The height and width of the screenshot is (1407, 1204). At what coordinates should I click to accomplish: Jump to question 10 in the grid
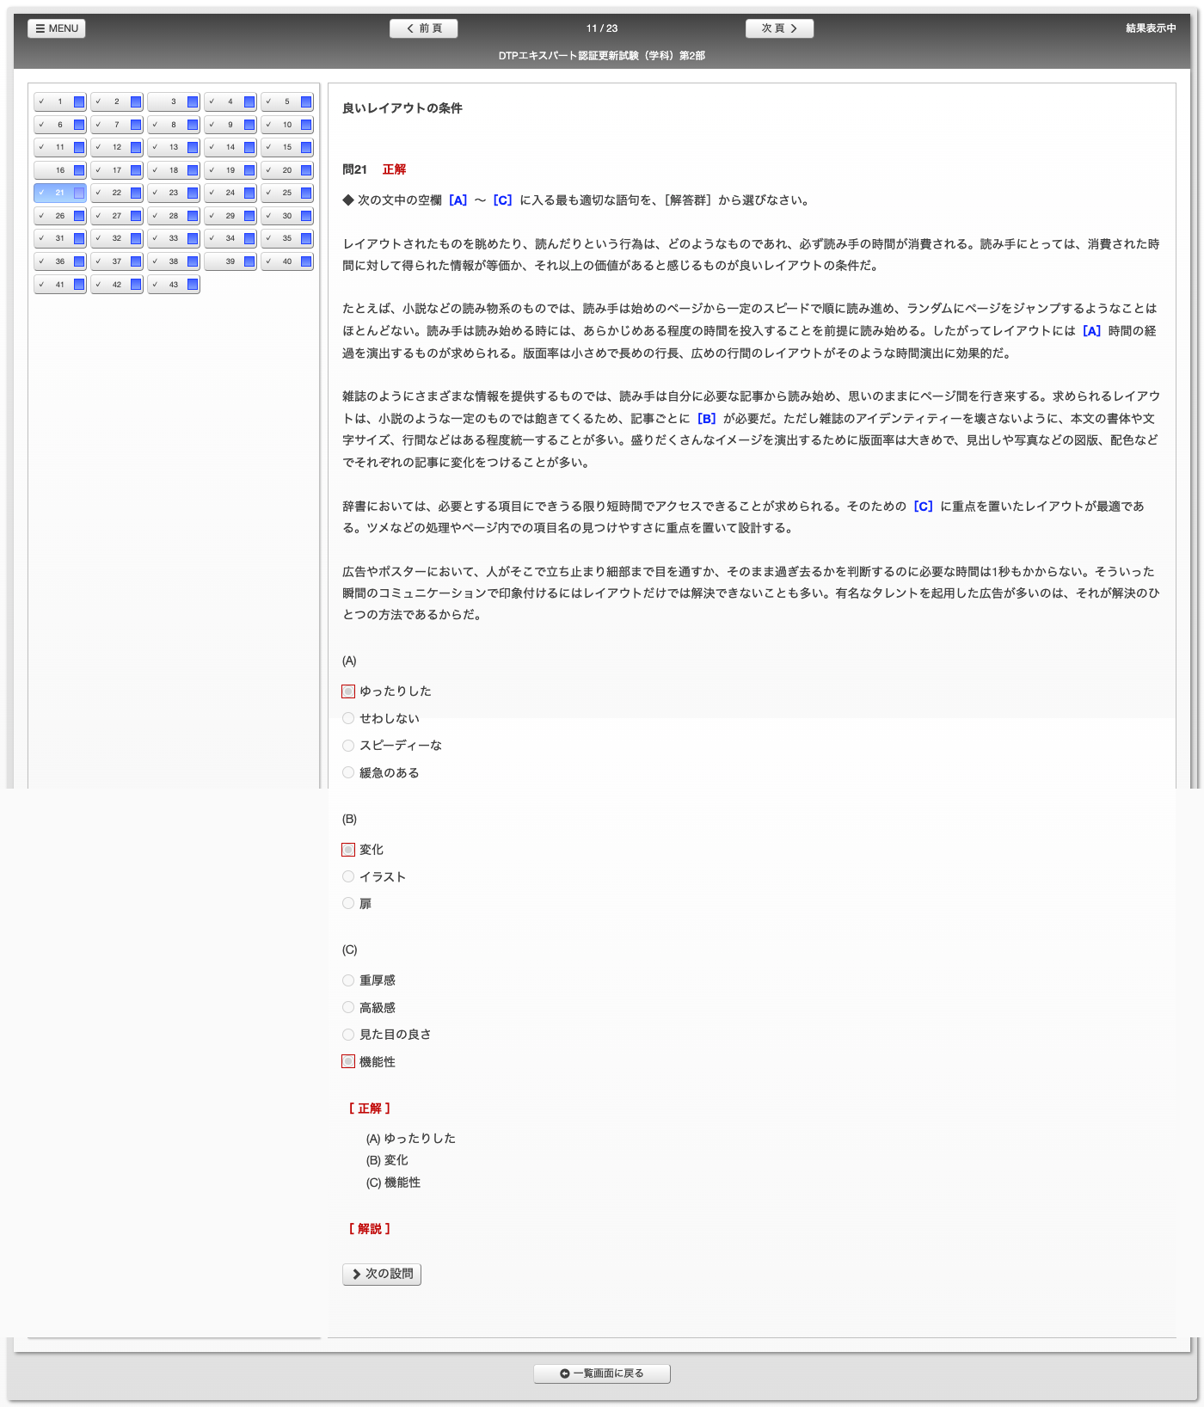tap(286, 125)
